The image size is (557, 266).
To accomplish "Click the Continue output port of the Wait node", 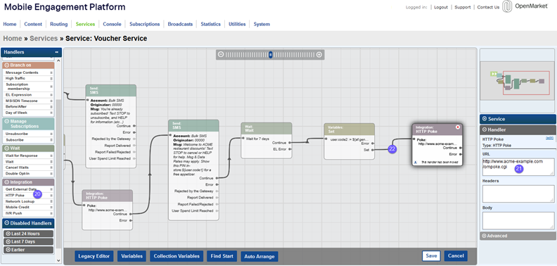I will 289,143.
